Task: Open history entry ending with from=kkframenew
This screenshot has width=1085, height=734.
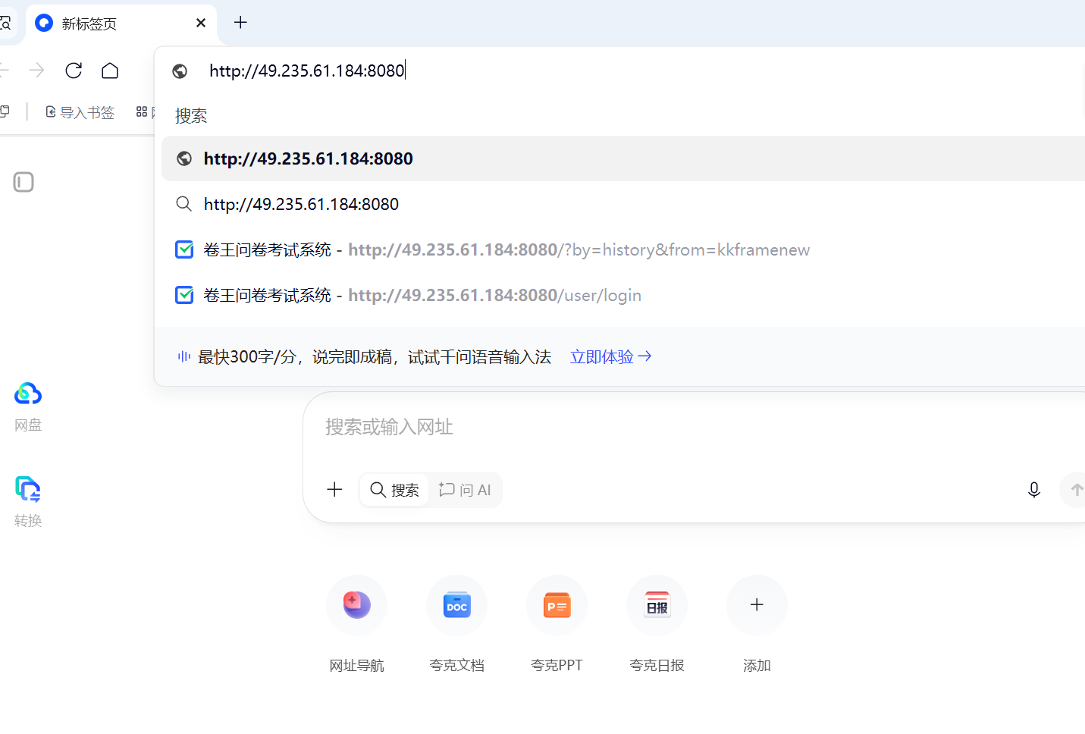Action: pyautogui.click(x=623, y=249)
